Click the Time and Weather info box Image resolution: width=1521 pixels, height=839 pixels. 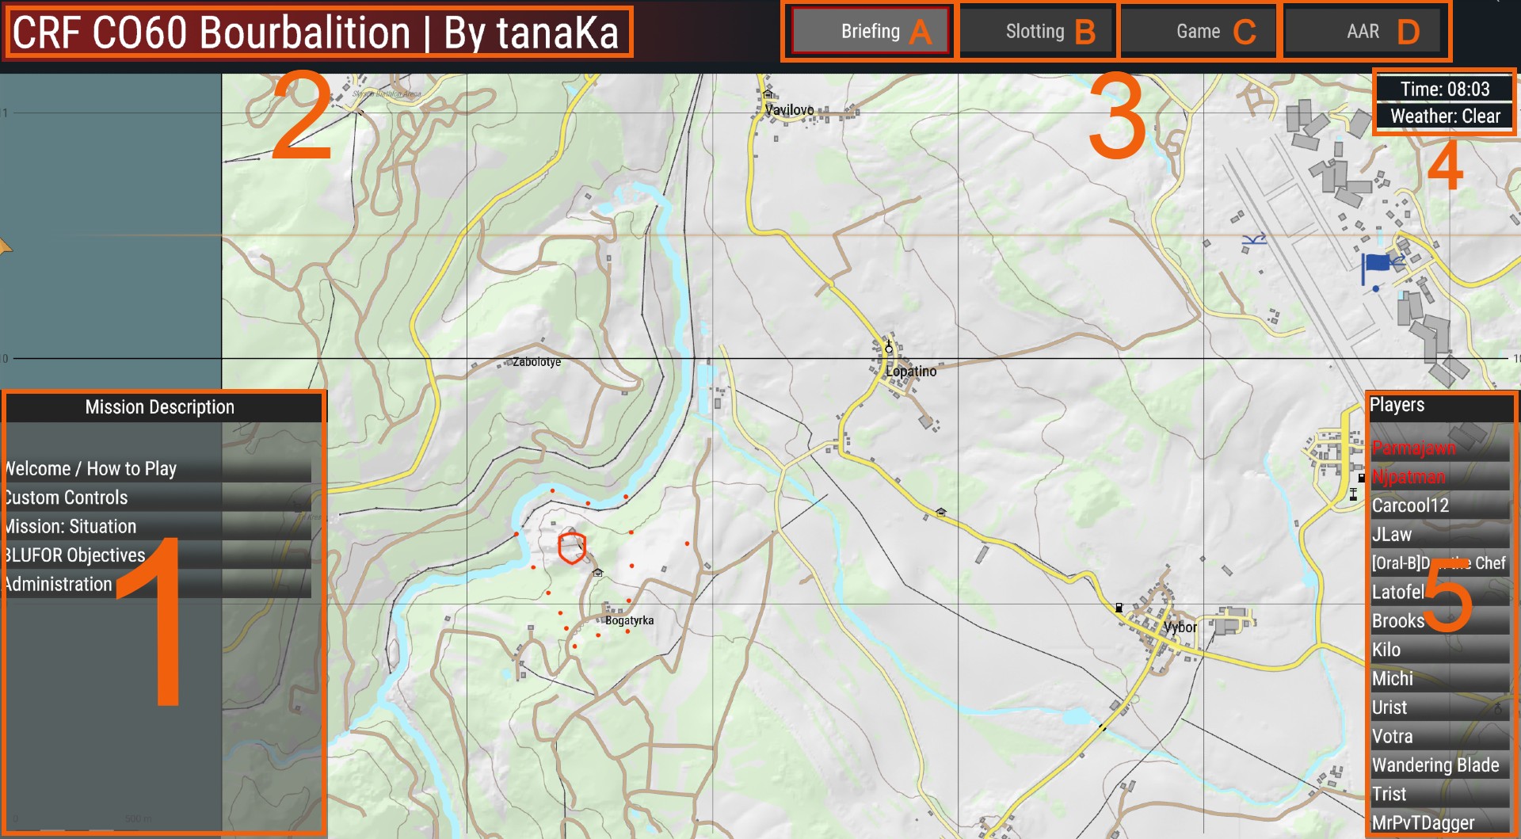point(1444,103)
